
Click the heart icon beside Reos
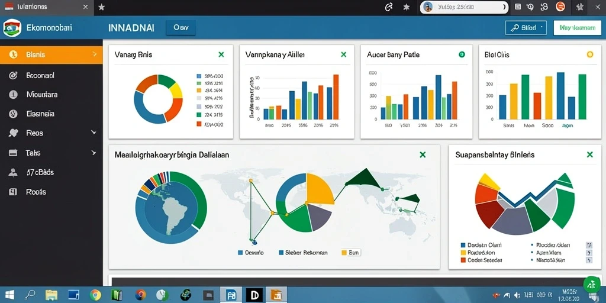13,133
